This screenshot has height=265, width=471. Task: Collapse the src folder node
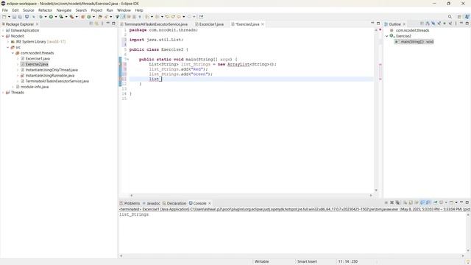pos(8,47)
